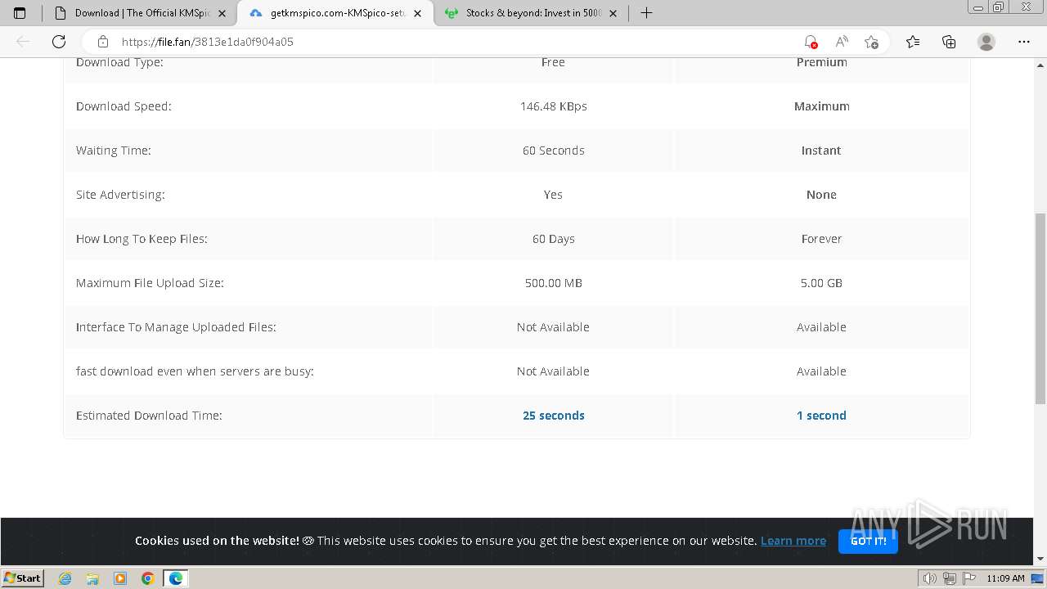Refresh the current page
Image resolution: width=1047 pixels, height=589 pixels.
point(59,42)
